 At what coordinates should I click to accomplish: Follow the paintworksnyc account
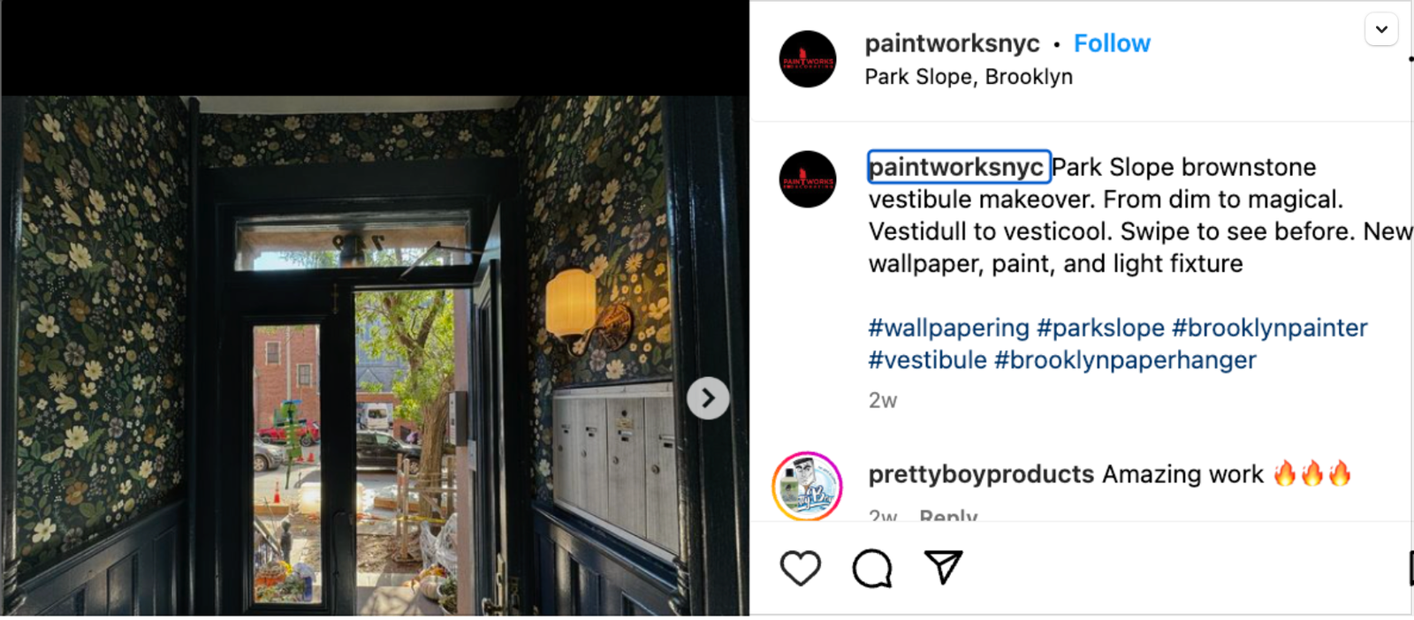(x=1112, y=43)
